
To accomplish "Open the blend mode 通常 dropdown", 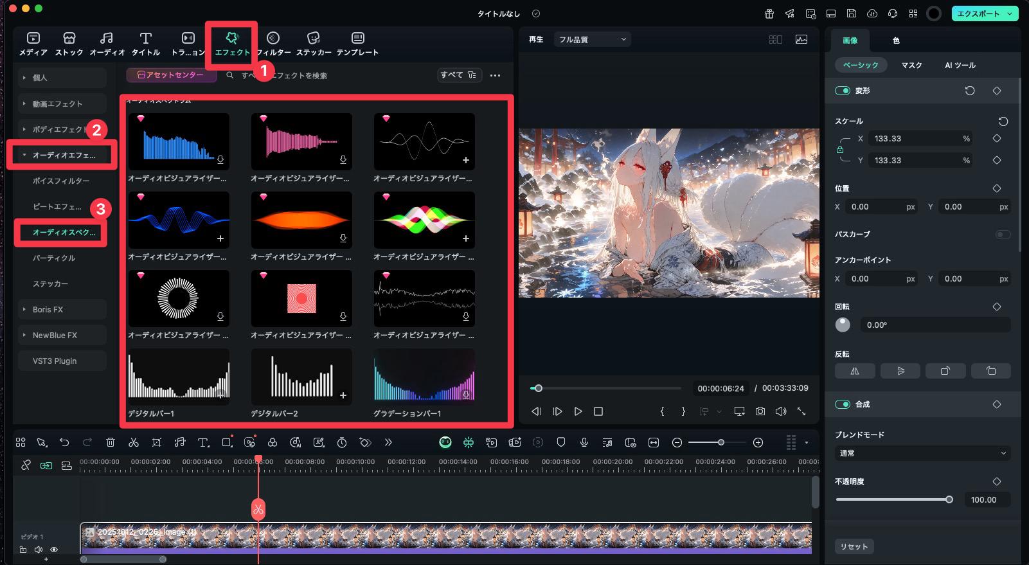I will tap(922, 453).
